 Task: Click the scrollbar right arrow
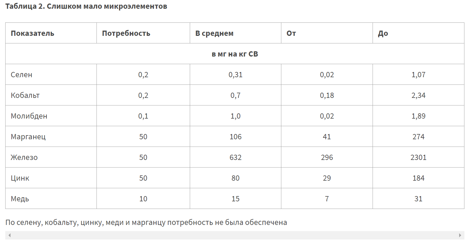coord(460,235)
